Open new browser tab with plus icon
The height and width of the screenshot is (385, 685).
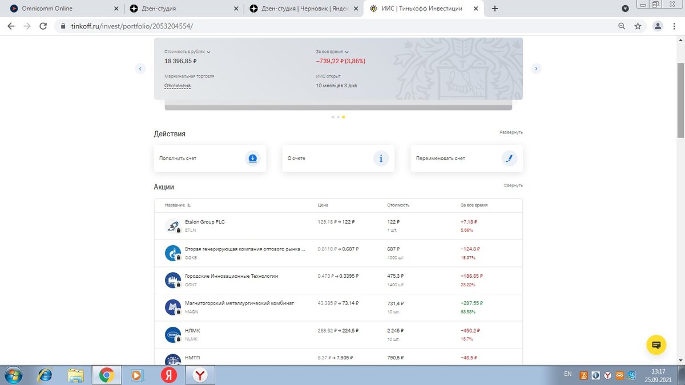coord(495,9)
